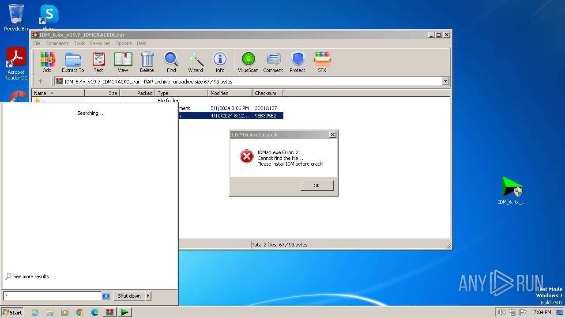Screen dimensions: 565x318
Task: Click the Start button
Action: (12, 312)
